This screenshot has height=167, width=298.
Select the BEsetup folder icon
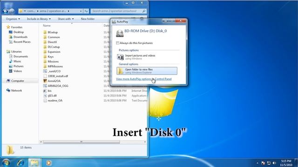pos(45,32)
